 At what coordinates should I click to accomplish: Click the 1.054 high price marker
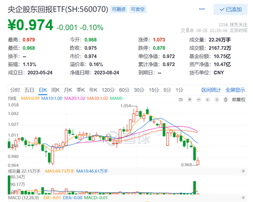click(x=125, y=106)
